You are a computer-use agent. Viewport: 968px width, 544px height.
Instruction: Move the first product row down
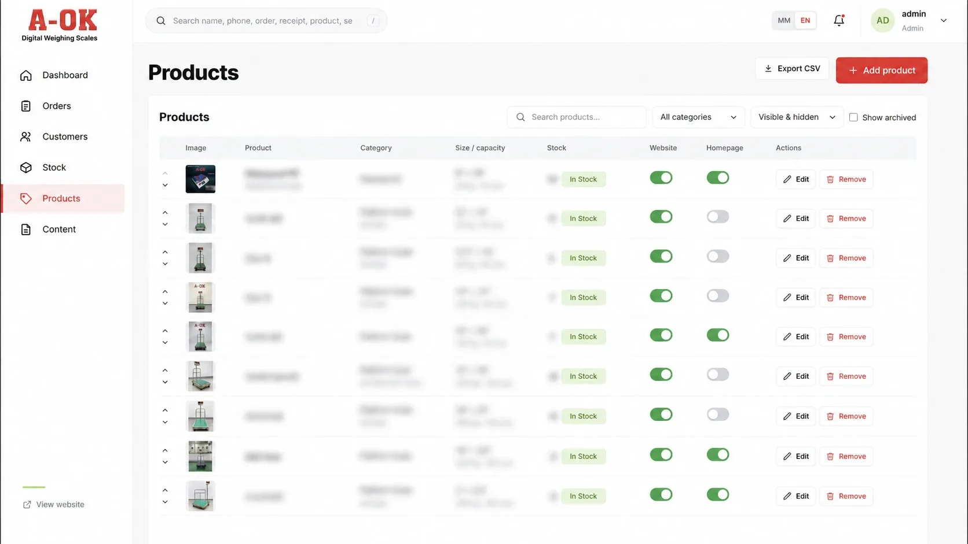[x=165, y=185]
